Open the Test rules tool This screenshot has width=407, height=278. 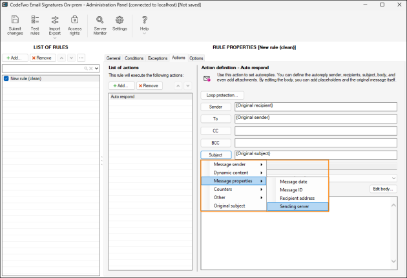[35, 25]
